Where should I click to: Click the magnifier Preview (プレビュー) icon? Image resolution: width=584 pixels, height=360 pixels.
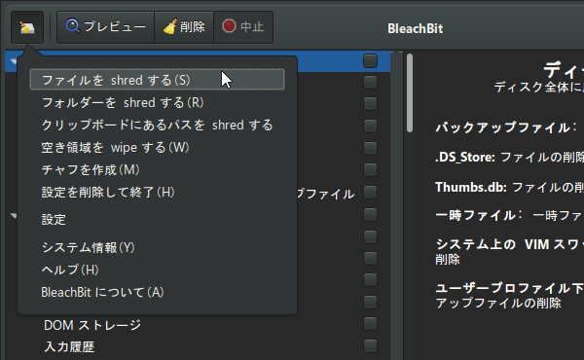click(x=73, y=26)
